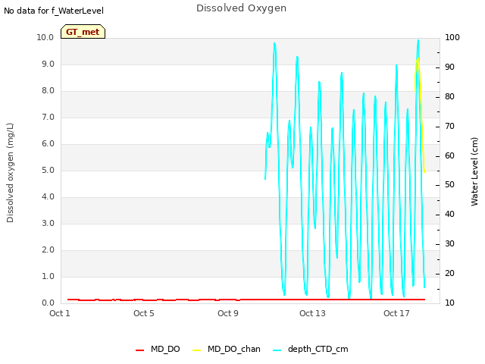Click the Water Level (cm) axis title
Viewport: 485px width, 364px height.
point(474,172)
